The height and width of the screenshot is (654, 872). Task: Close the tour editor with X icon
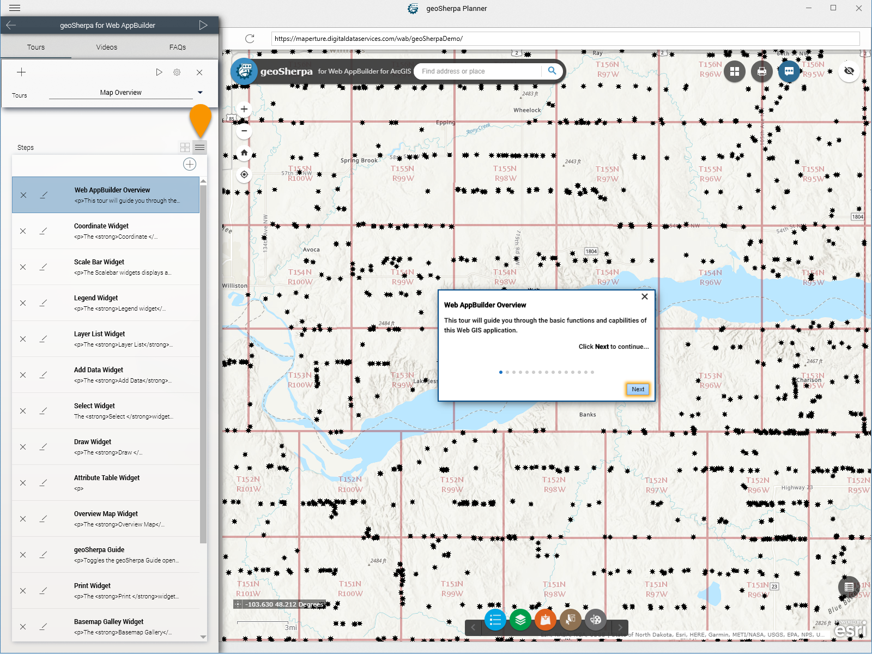(x=199, y=72)
